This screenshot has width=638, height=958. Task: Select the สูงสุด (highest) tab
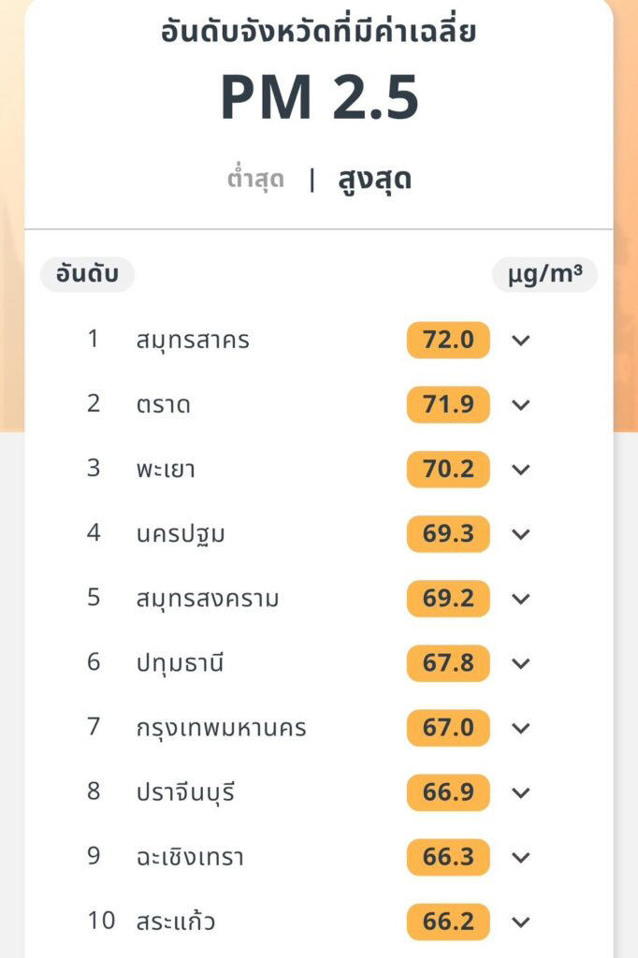click(378, 179)
